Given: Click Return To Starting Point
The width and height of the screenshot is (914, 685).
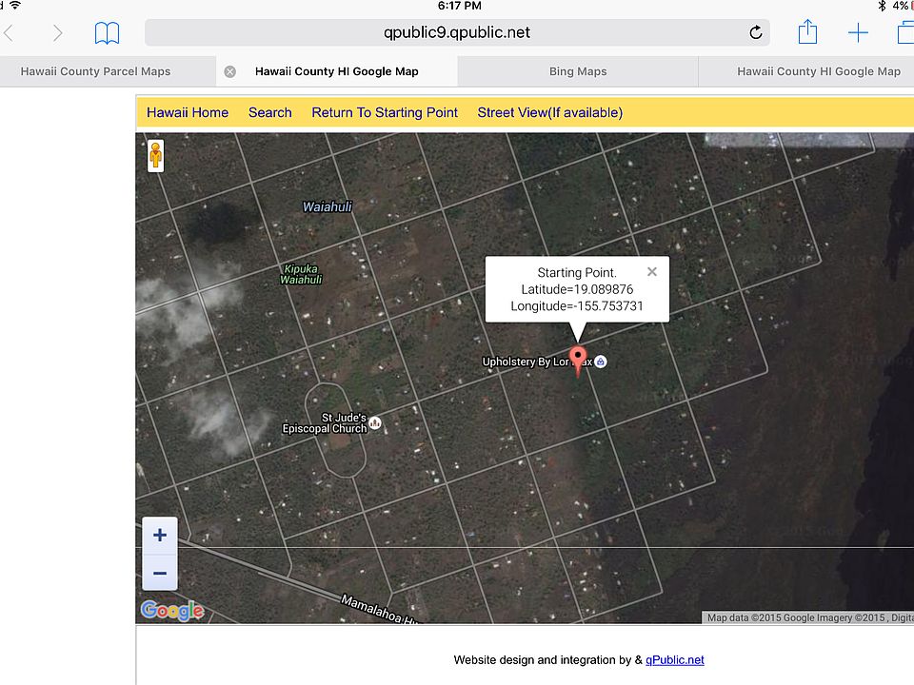Looking at the screenshot, I should (x=385, y=112).
